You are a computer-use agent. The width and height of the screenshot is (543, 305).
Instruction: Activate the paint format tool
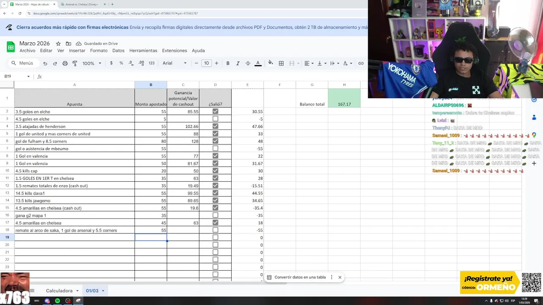click(x=75, y=63)
